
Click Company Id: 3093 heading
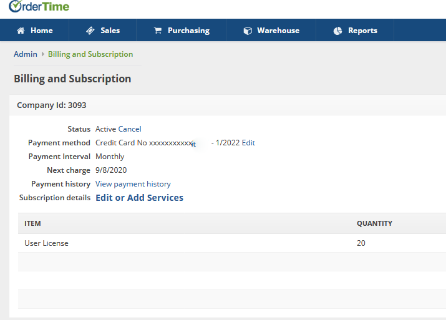52,105
